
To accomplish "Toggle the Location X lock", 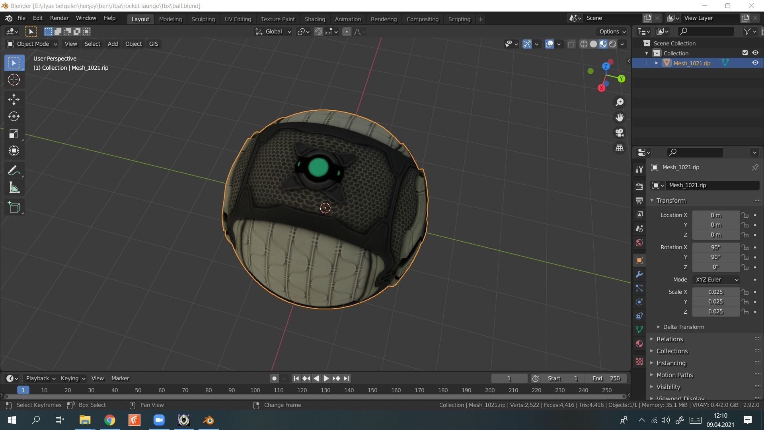I will click(x=745, y=215).
